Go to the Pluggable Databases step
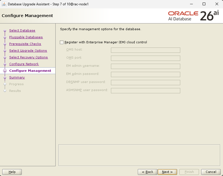 (x=26, y=37)
